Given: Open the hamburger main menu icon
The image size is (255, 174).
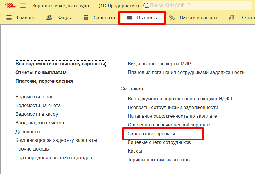Looking at the screenshot, I should coord(23,6).
